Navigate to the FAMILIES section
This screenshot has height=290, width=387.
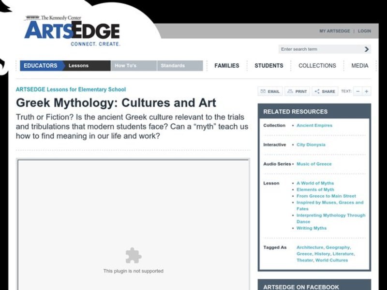(x=227, y=65)
